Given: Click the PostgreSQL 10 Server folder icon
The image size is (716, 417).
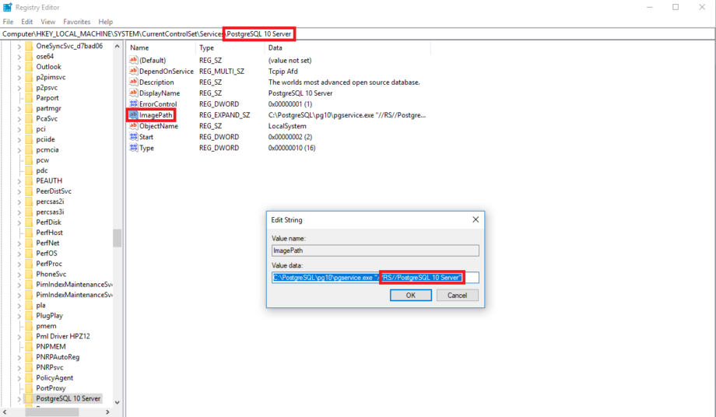Looking at the screenshot, I should [x=30, y=398].
